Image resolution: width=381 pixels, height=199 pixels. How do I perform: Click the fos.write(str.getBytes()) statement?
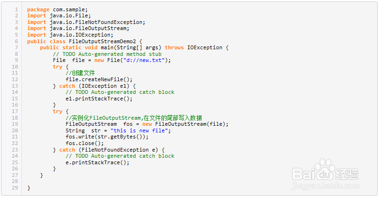click(107, 137)
